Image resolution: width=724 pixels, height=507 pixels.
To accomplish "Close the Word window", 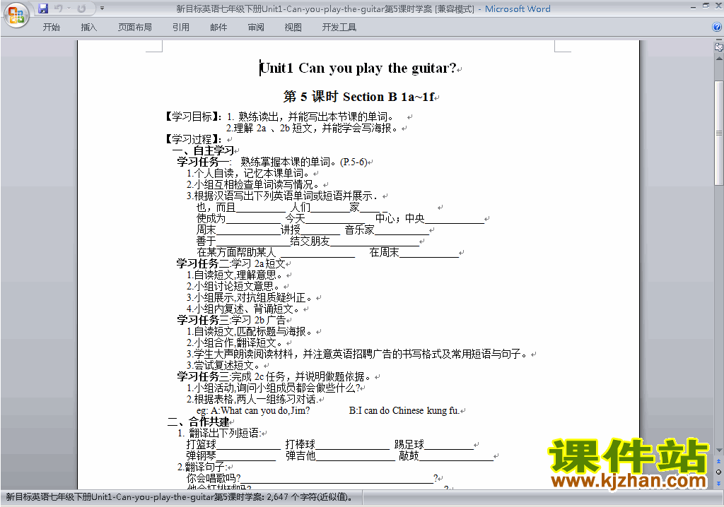I will [x=718, y=6].
